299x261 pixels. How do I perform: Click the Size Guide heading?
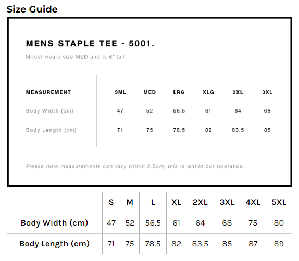(x=32, y=9)
